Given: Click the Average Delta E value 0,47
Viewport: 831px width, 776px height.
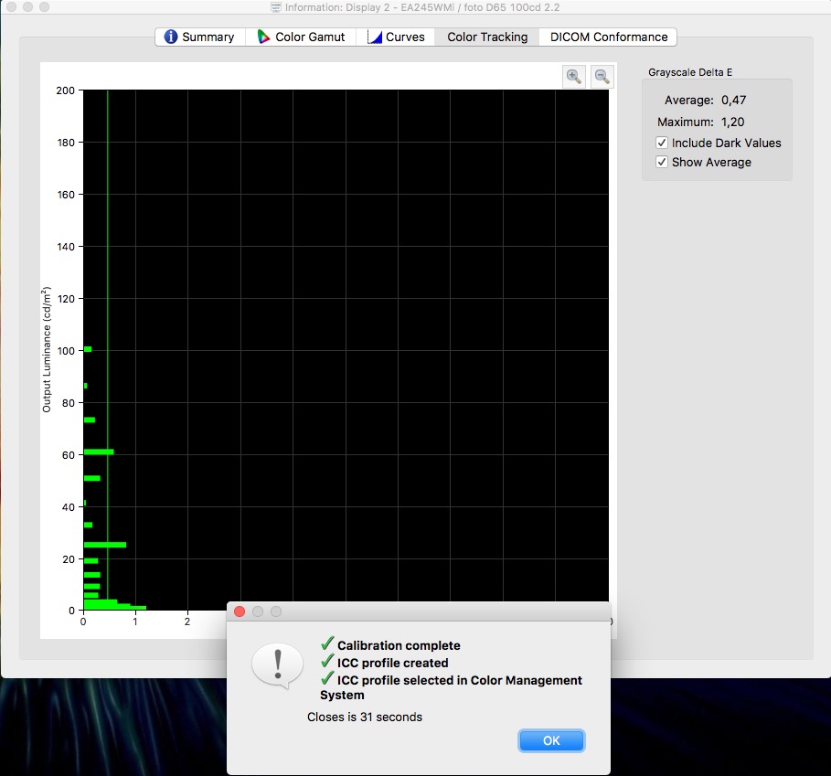Looking at the screenshot, I should point(733,101).
